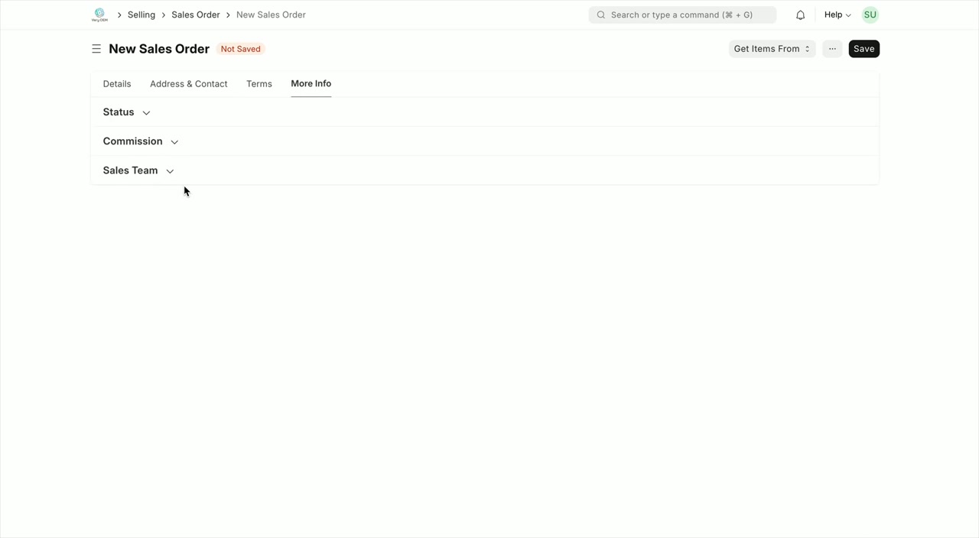
Task: Switch to the Address & Contact tab
Action: point(188,83)
